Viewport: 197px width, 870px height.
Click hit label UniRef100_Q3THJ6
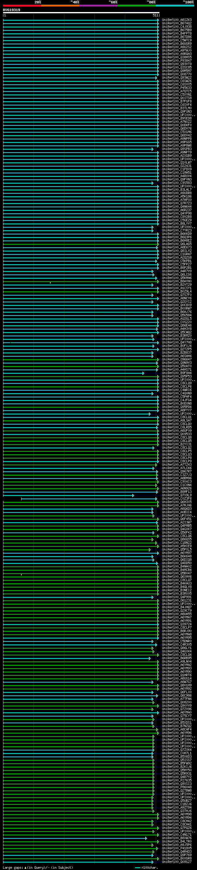coord(177,811)
